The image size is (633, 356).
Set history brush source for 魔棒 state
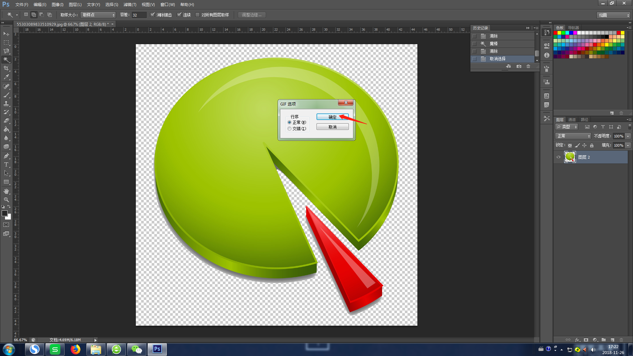474,44
